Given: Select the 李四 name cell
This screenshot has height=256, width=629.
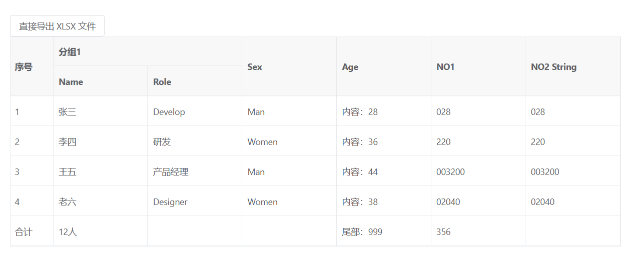Looking at the screenshot, I should [x=68, y=142].
